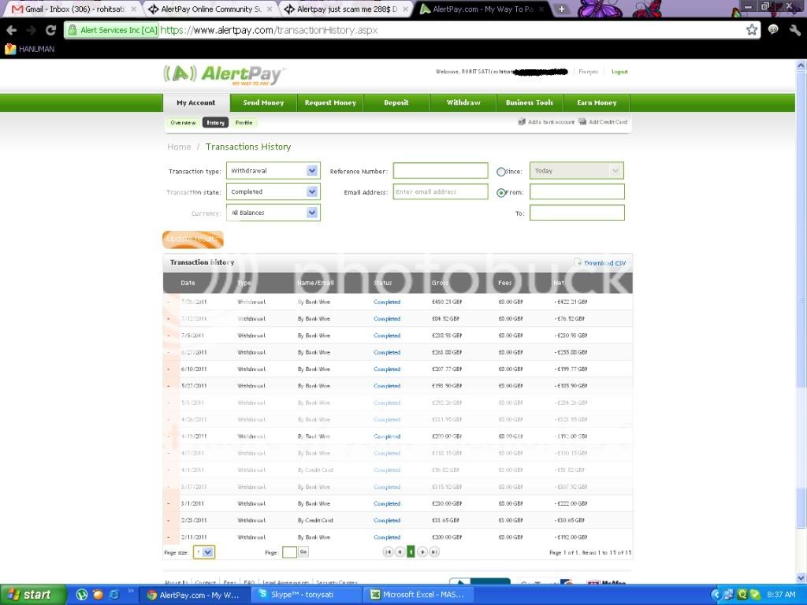Click the Logout link
The height and width of the screenshot is (605, 807).
coord(619,72)
